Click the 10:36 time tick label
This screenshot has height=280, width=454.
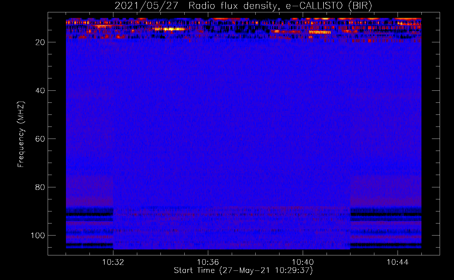point(208,262)
